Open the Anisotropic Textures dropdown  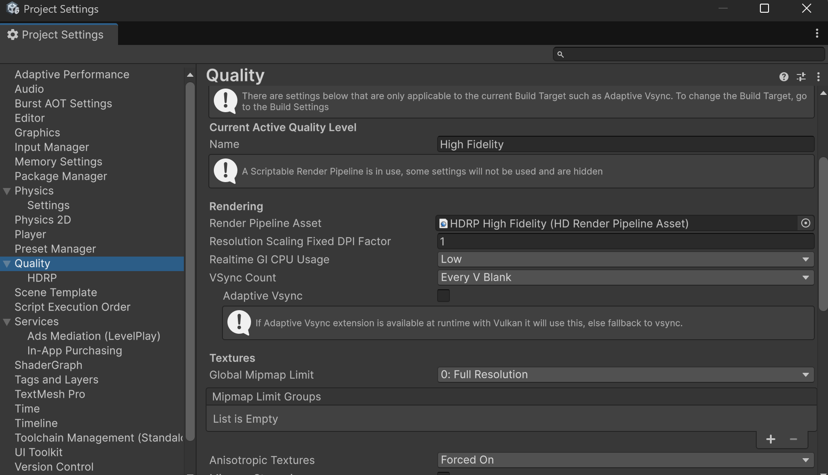click(625, 460)
